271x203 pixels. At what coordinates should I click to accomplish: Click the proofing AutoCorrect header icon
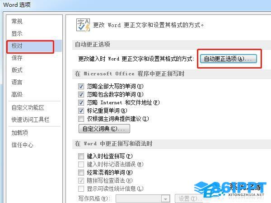[x=83, y=25]
